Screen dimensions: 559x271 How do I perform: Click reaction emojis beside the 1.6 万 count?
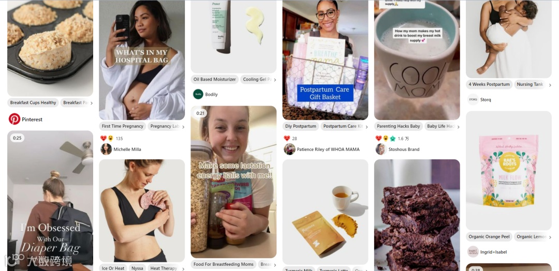tap(386, 138)
